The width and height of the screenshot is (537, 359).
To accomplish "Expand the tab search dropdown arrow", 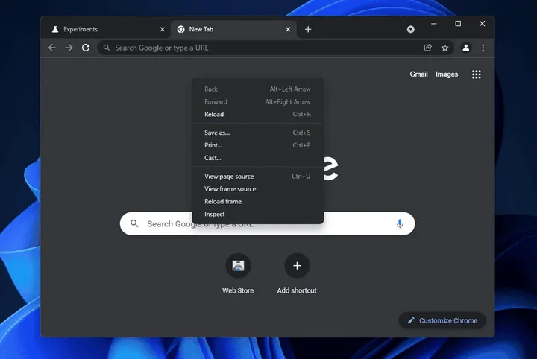I will click(x=411, y=29).
